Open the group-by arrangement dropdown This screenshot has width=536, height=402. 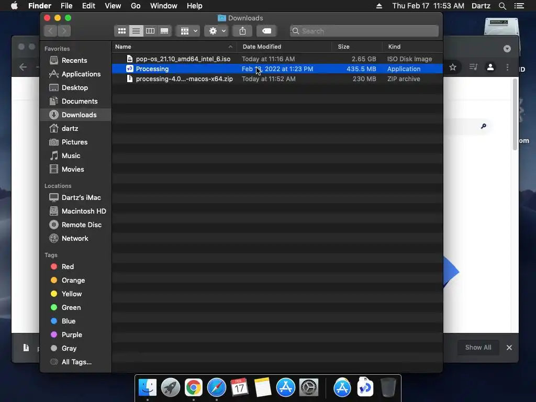click(x=188, y=31)
